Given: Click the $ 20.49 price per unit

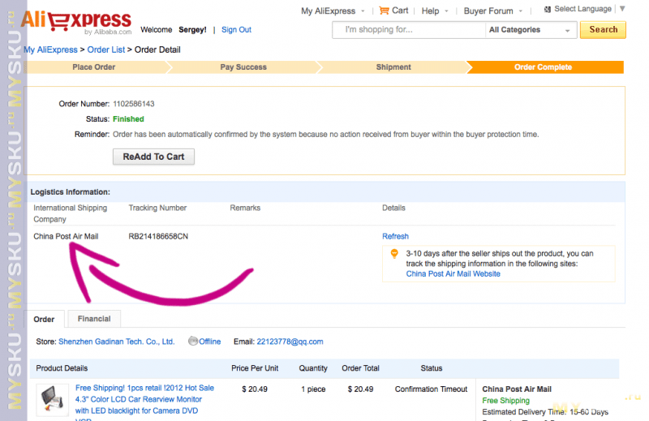Looking at the screenshot, I should pos(255,389).
